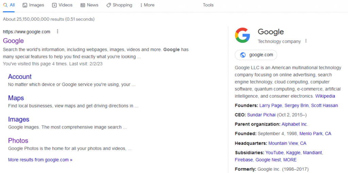Open the Account sitelink
348x173 pixels.
(x=20, y=77)
